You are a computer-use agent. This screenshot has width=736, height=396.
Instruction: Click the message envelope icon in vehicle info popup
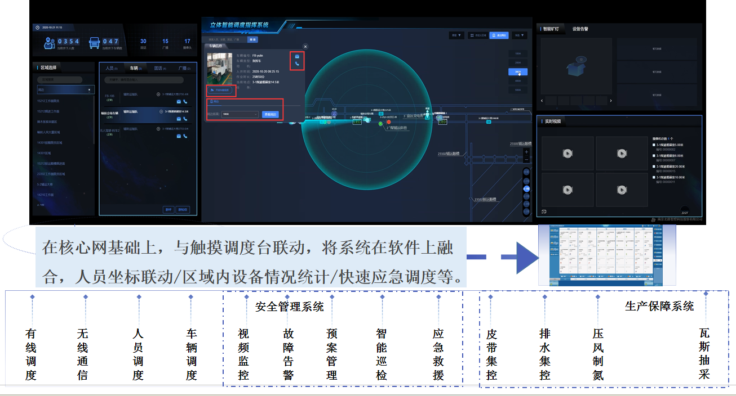(297, 56)
